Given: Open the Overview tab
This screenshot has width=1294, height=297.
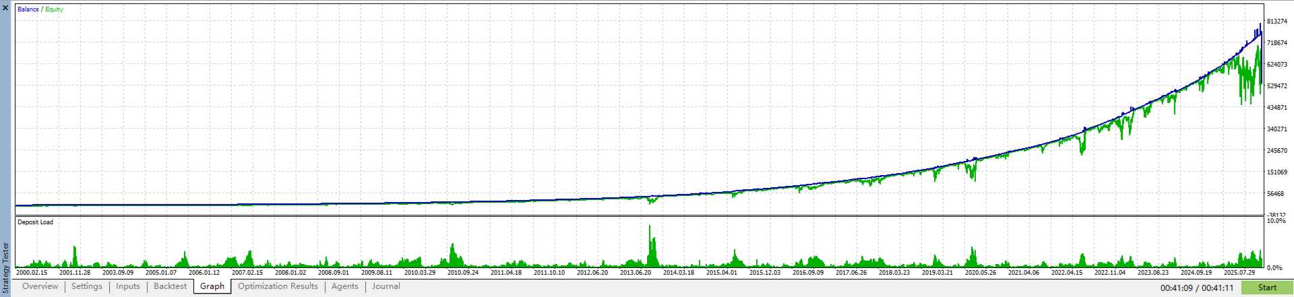Looking at the screenshot, I should pyautogui.click(x=40, y=286).
